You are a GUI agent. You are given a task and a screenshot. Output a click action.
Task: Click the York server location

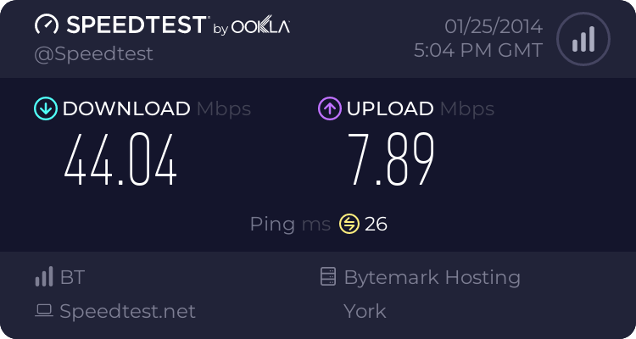[365, 311]
